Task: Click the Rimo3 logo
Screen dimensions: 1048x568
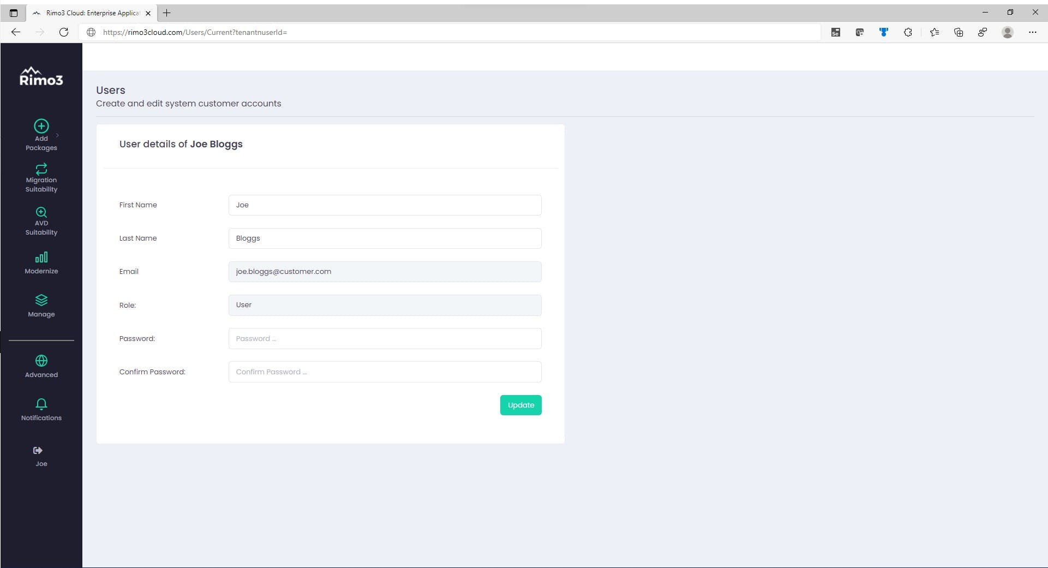Action: [x=41, y=77]
